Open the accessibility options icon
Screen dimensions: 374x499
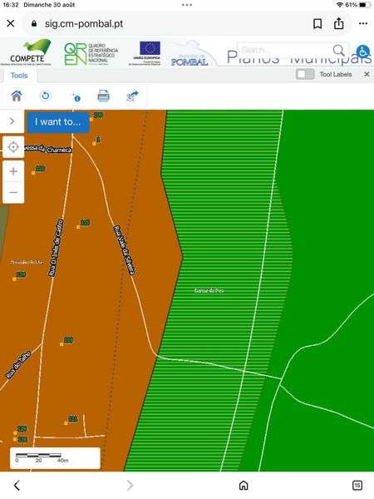(x=363, y=51)
